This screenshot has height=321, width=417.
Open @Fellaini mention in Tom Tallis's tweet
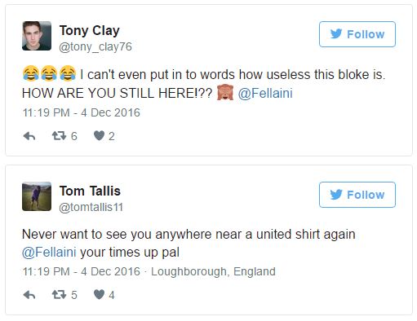click(x=49, y=253)
